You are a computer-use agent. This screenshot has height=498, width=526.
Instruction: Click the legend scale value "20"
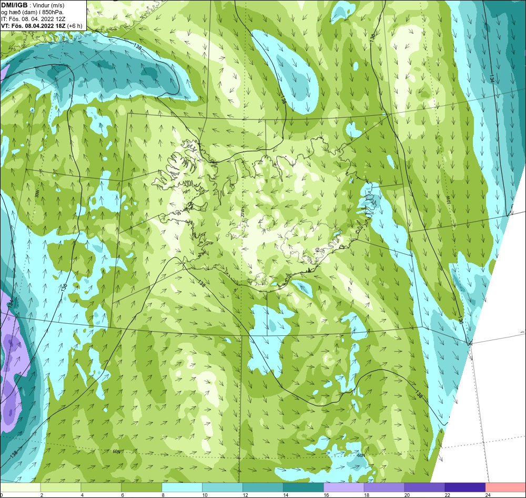[407, 495]
